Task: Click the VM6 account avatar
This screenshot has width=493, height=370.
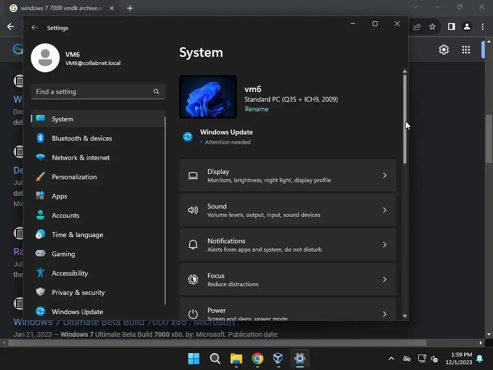Action: [x=45, y=58]
